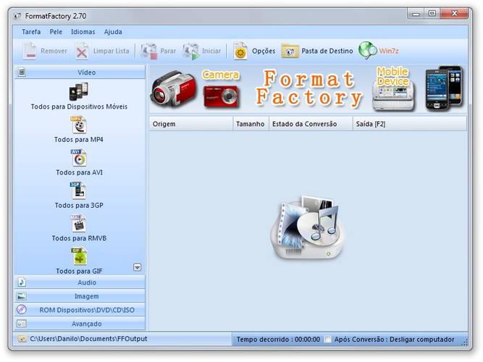Viewport: 483px width, 362px height.
Task: Click the Tamanho column header
Action: click(251, 124)
